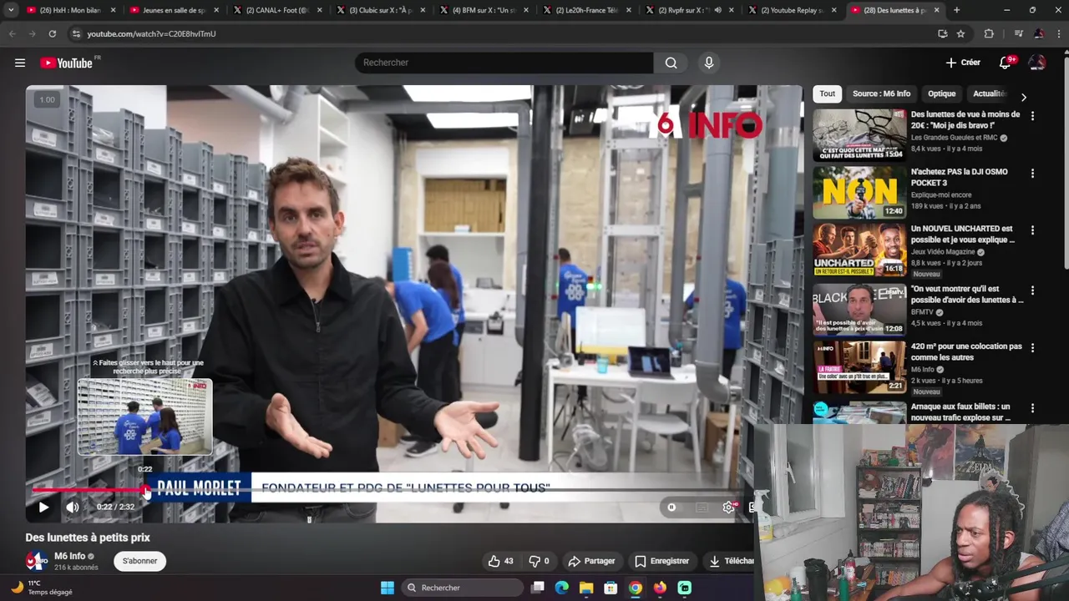The height and width of the screenshot is (601, 1069).
Task: Open the video settings gear
Action: (x=728, y=507)
